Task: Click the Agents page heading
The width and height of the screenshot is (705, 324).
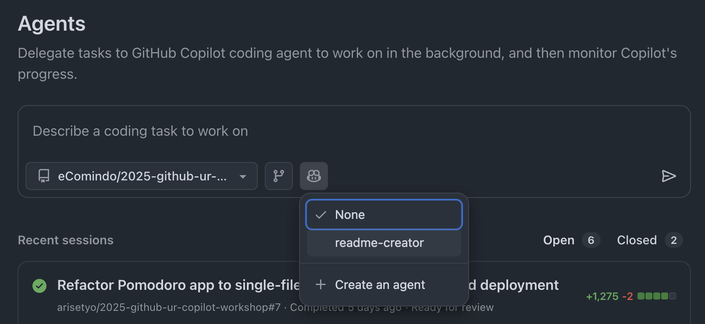Action: tap(52, 24)
